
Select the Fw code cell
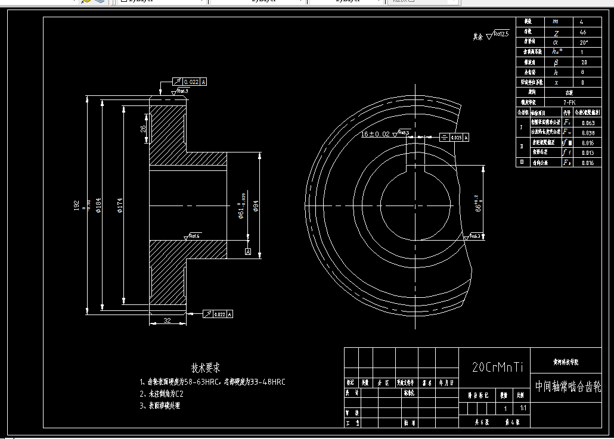coord(567,132)
